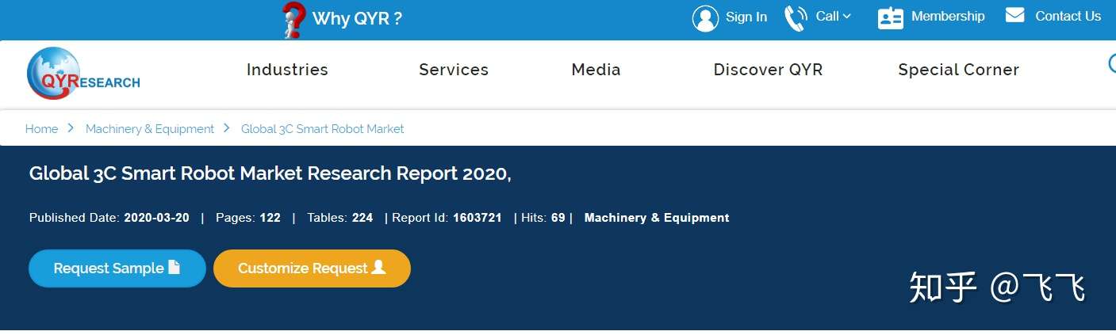Click the Sign In user avatar icon
This screenshot has height=335, width=1116.
[705, 18]
